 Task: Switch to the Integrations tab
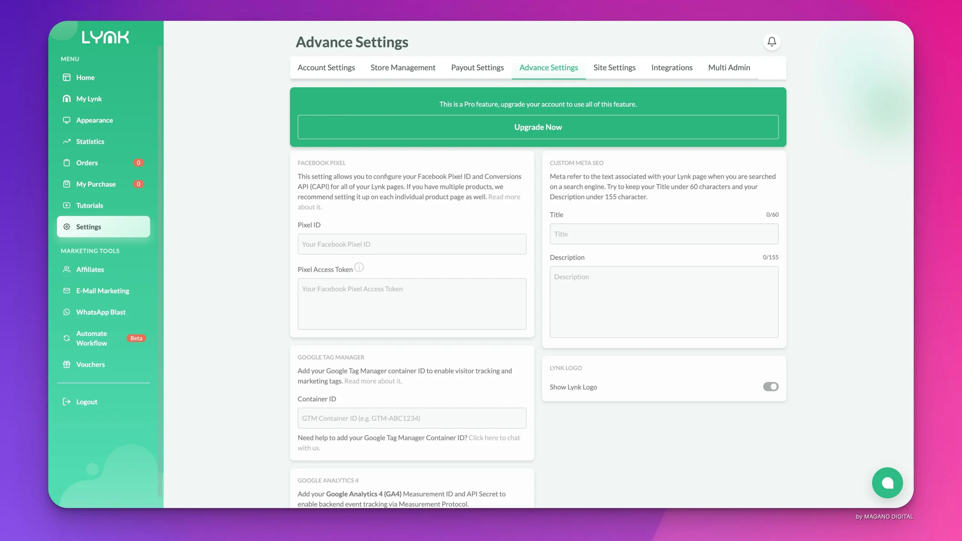[x=672, y=68]
